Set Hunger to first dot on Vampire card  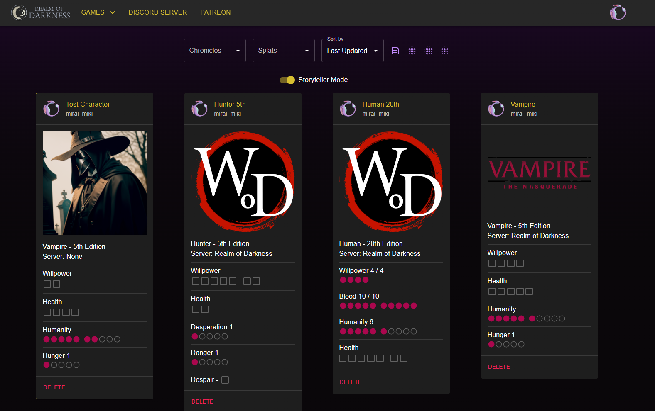(x=491, y=344)
